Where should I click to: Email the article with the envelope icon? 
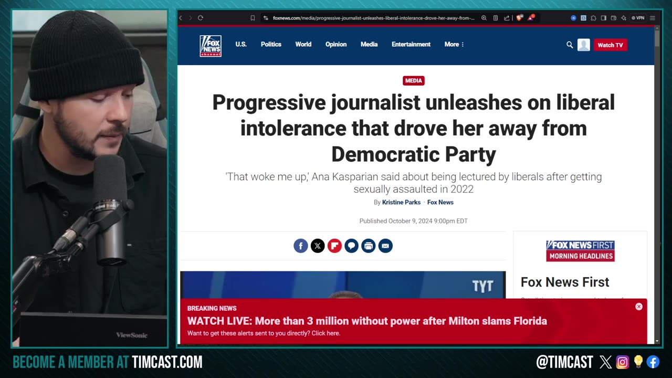[x=385, y=246]
